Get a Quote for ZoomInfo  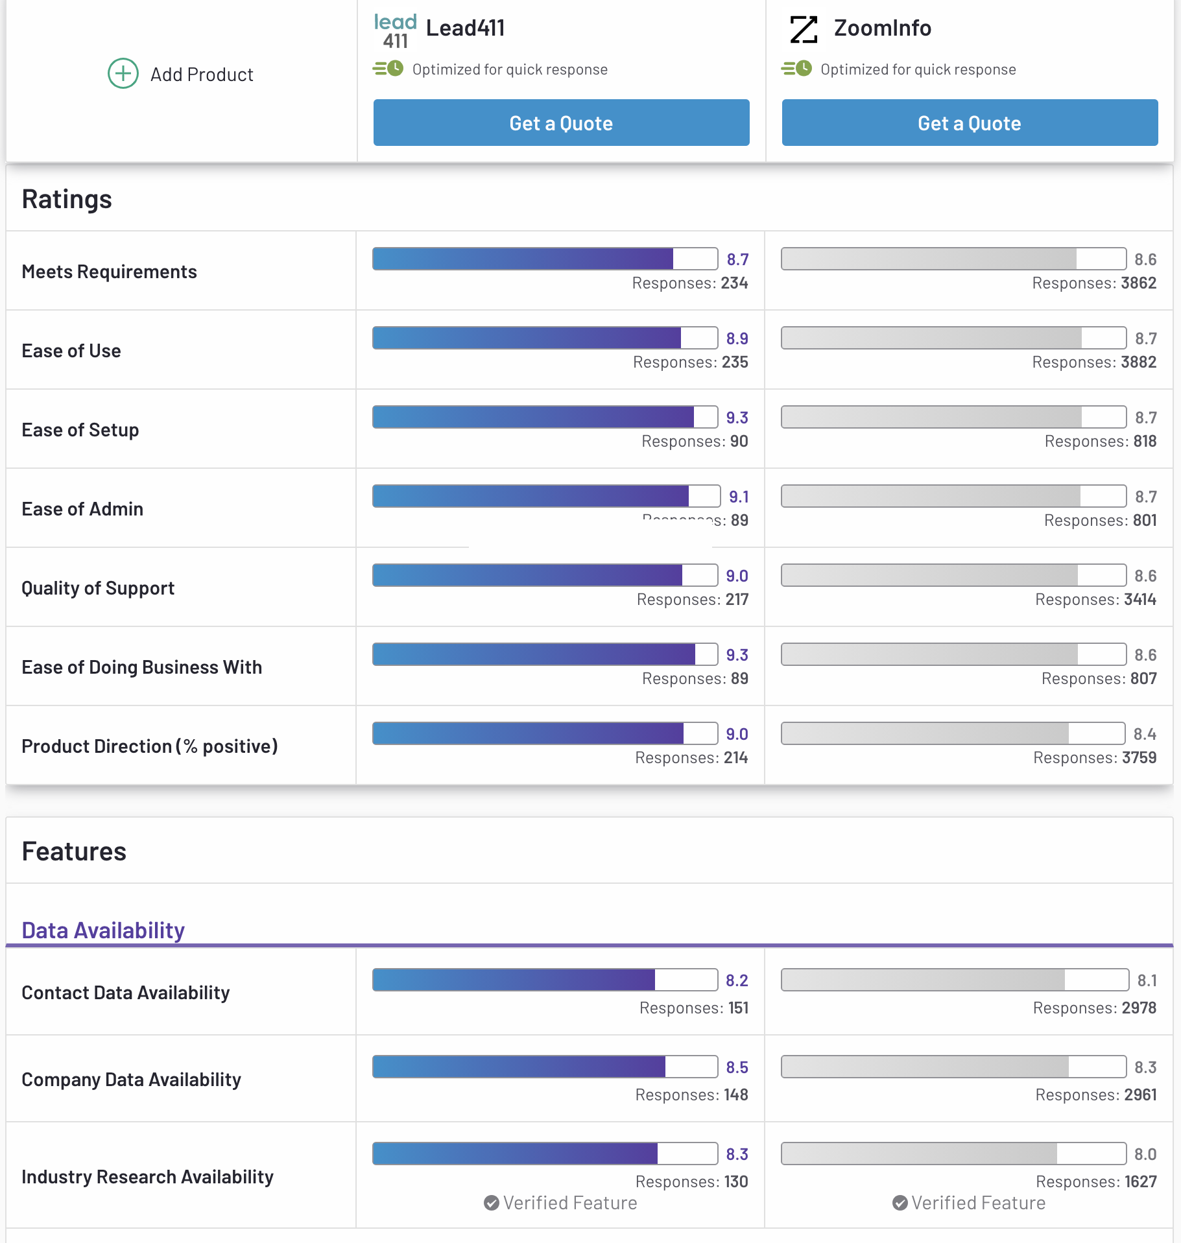pos(970,123)
